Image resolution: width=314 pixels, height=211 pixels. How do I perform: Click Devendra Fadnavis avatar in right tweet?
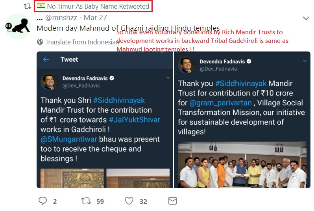point(187,65)
